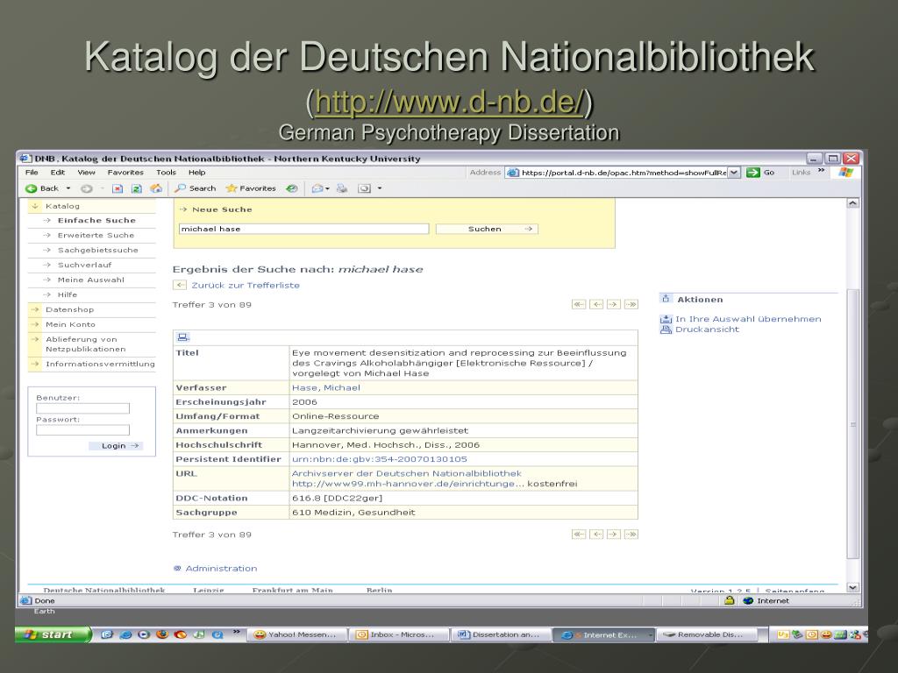Screen dimensions: 898x673
Task: Open 'Archivserver der Deutschen Nationalbibliothek' link
Action: tap(407, 474)
